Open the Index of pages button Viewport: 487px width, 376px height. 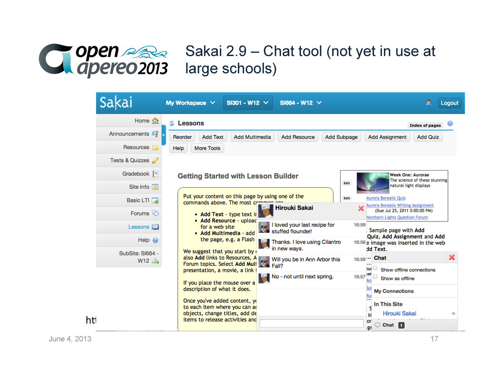(425, 125)
